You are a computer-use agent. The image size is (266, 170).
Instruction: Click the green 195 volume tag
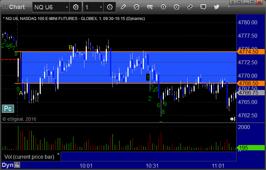tap(251, 148)
